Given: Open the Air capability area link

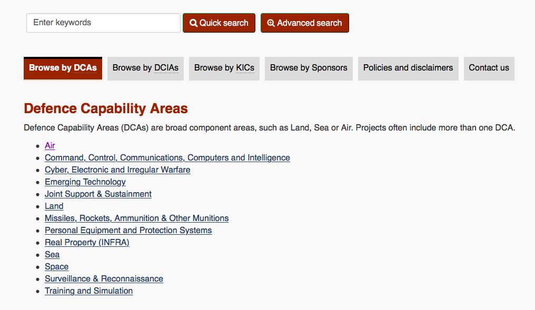Looking at the screenshot, I should point(50,146).
